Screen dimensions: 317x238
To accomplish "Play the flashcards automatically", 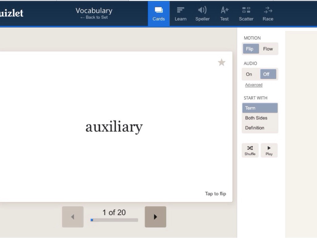I will [269, 150].
